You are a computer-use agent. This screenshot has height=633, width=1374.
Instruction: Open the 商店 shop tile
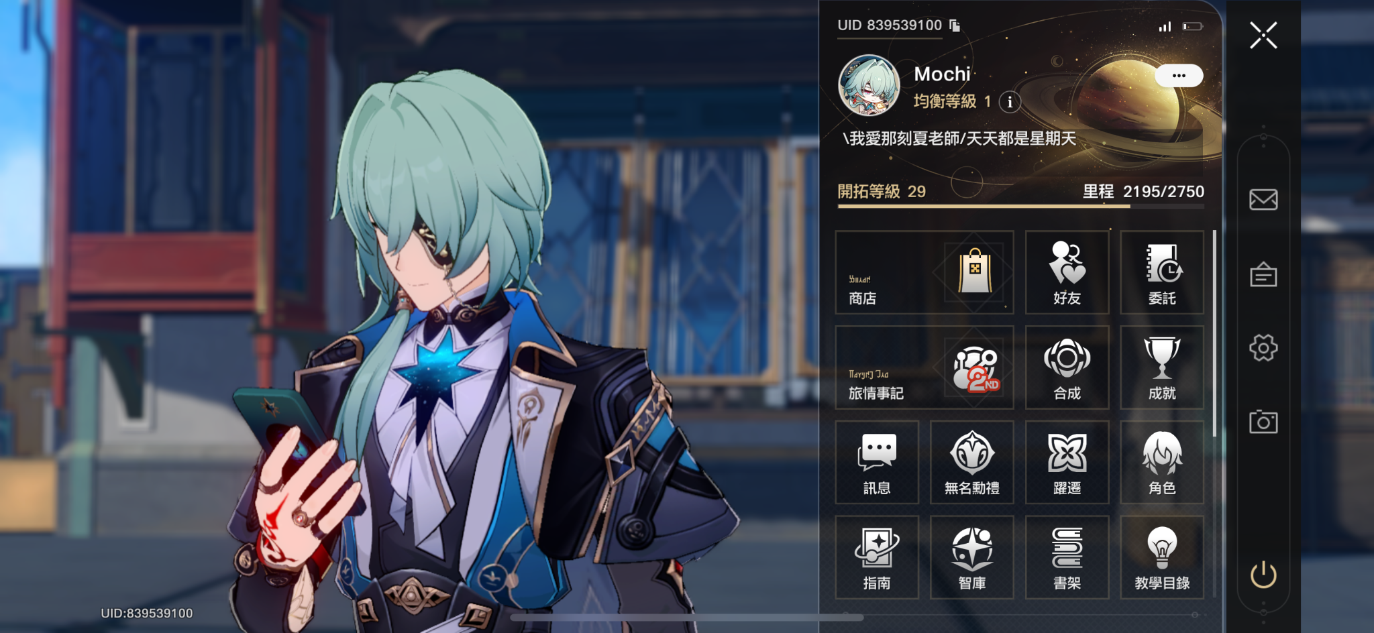tap(924, 272)
